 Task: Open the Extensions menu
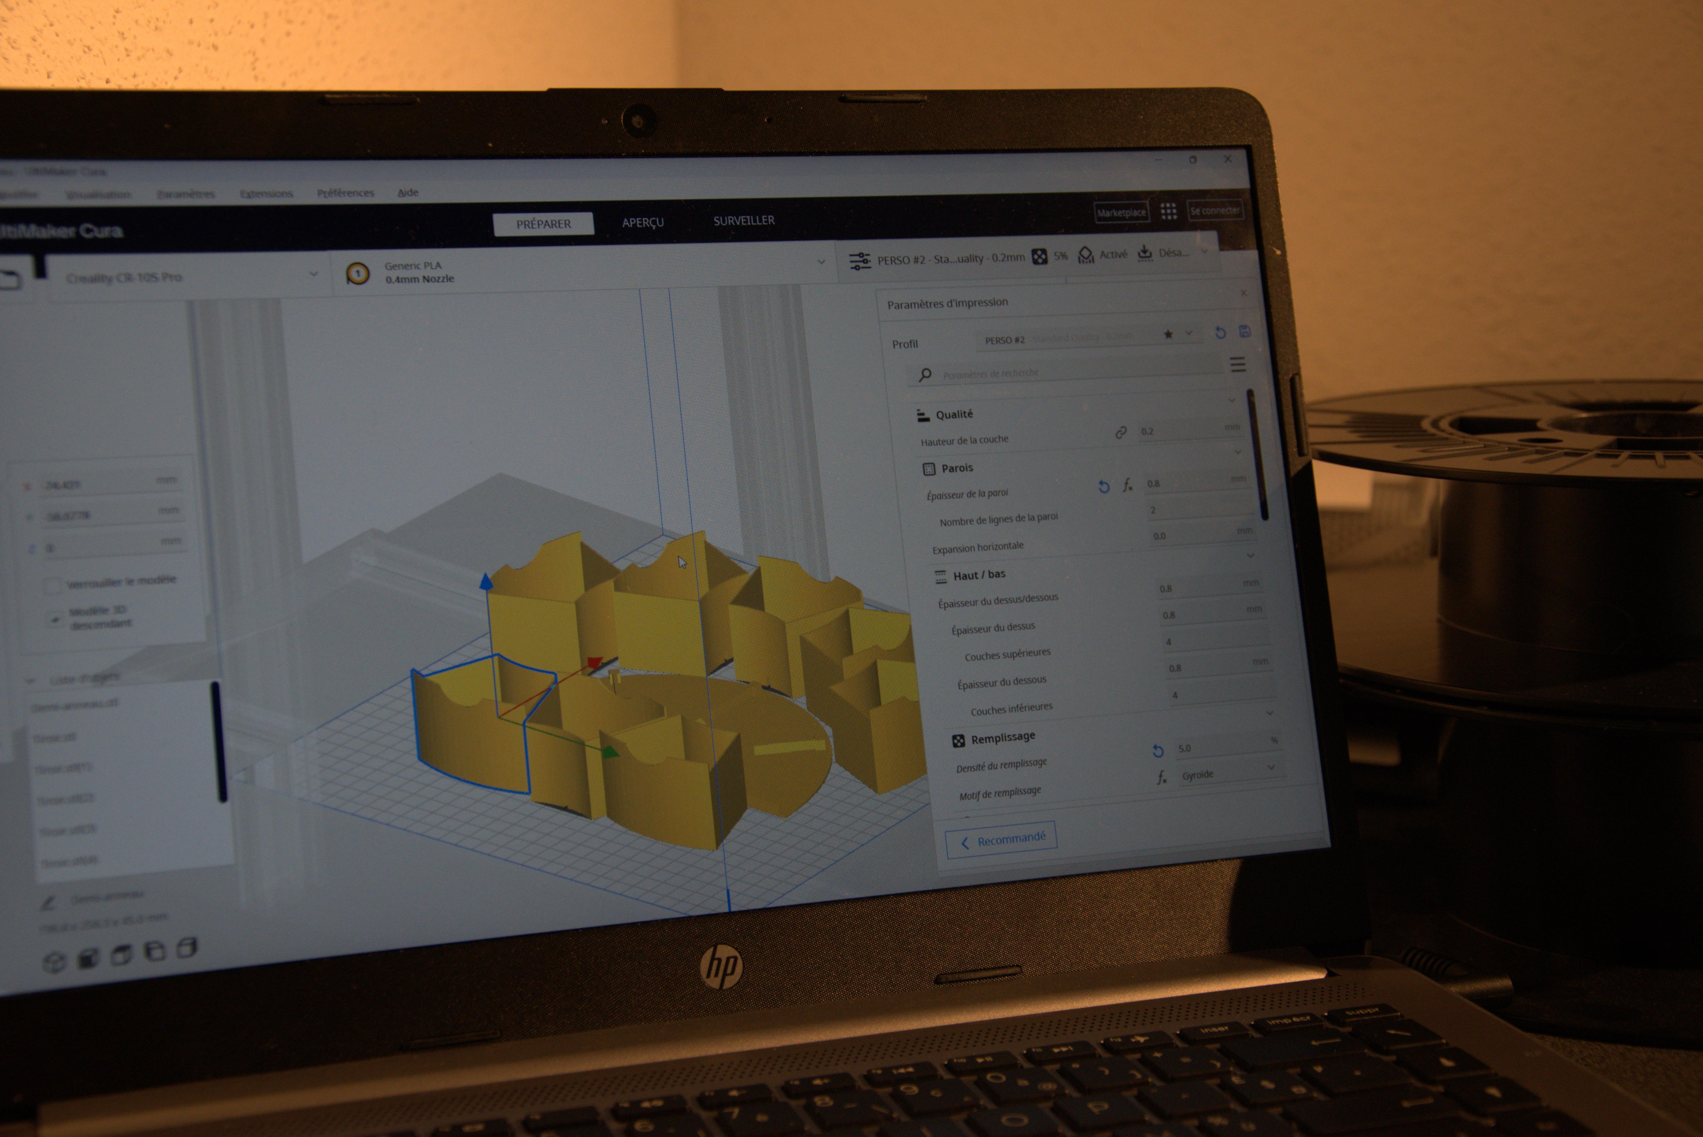tap(266, 194)
